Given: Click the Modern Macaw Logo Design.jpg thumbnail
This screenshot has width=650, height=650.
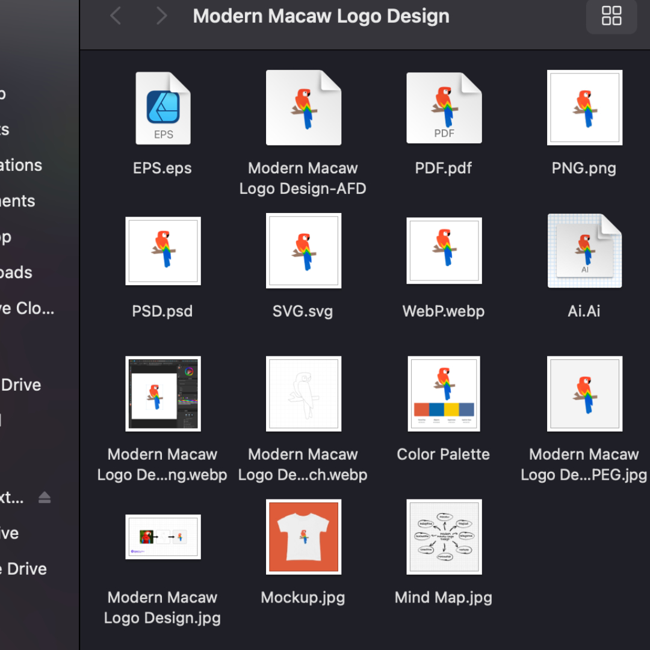Looking at the screenshot, I should point(162,537).
